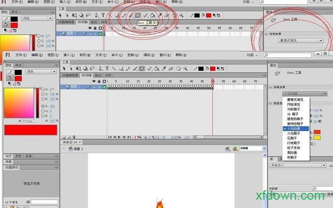Select the Pen tool in front window
333x208 pixels.
[100, 68]
